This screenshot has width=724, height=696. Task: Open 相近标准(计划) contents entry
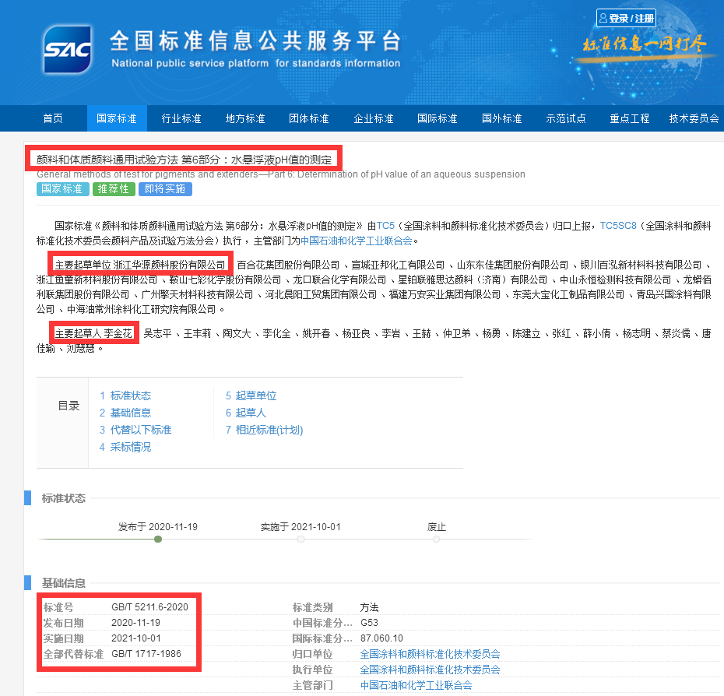pyautogui.click(x=269, y=430)
